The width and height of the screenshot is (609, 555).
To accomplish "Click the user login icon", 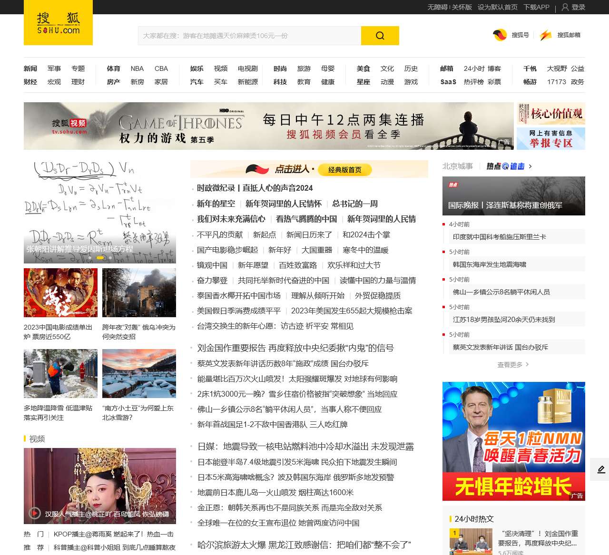I will tap(565, 7).
